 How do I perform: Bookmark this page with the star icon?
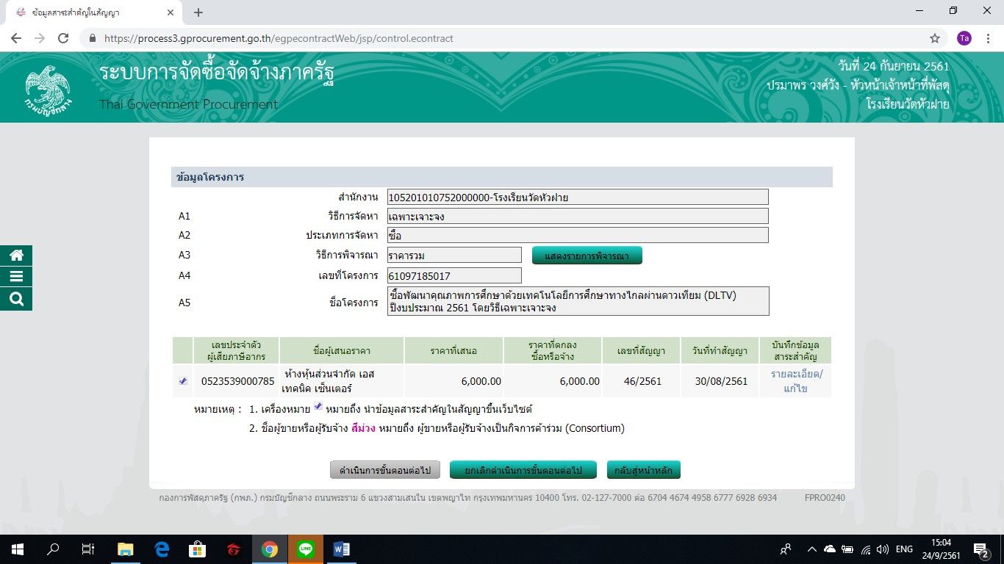point(935,38)
